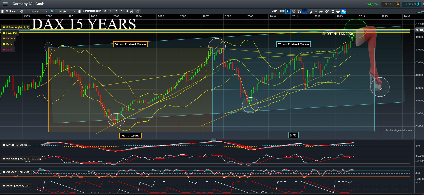Toggle Kanal overlay
The image size is (424, 195).
[x=8, y=49]
